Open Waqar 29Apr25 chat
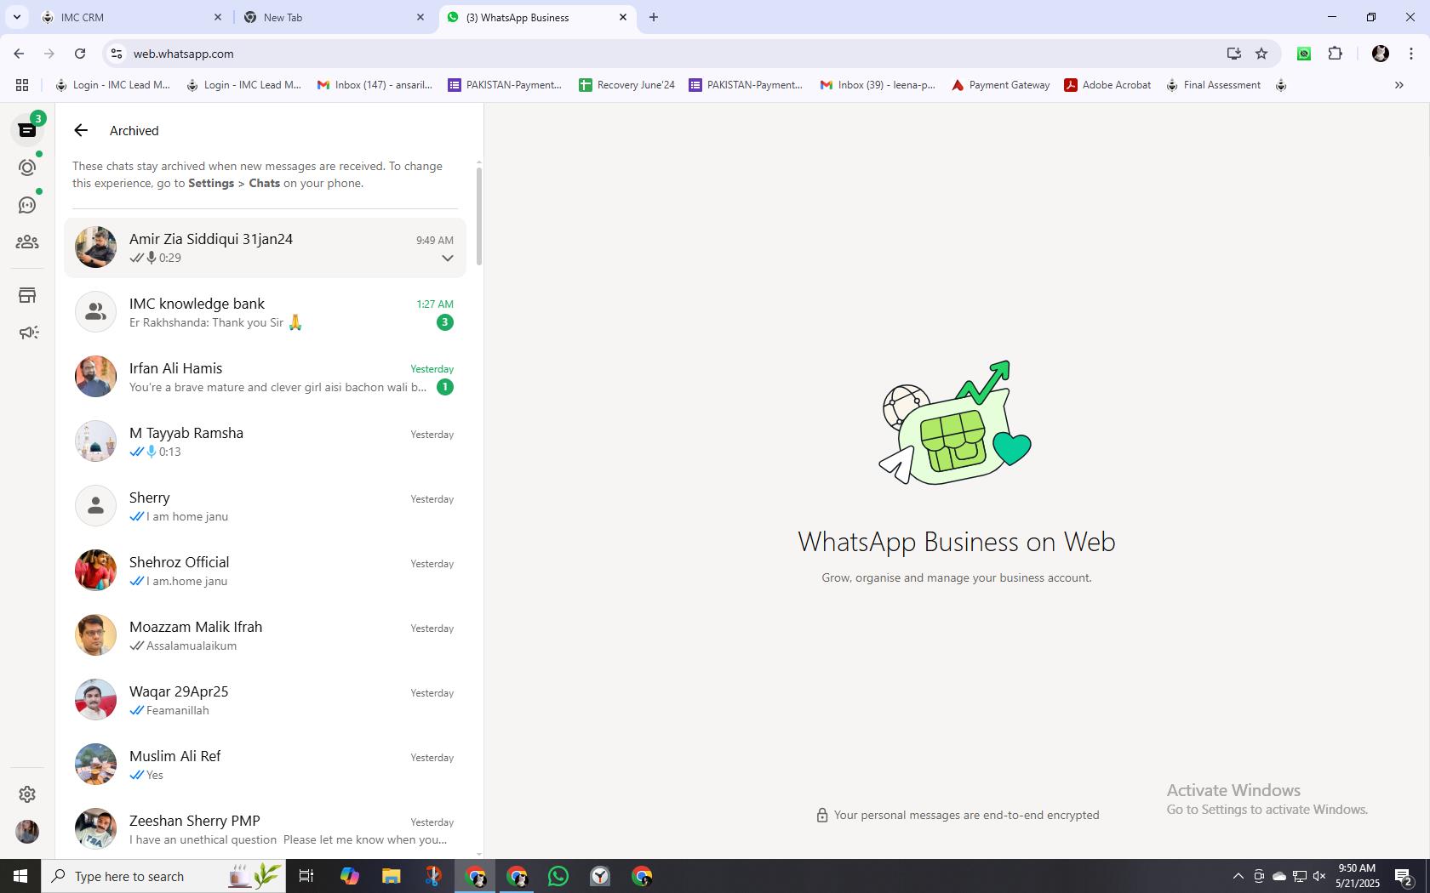This screenshot has width=1430, height=893. coord(265,700)
